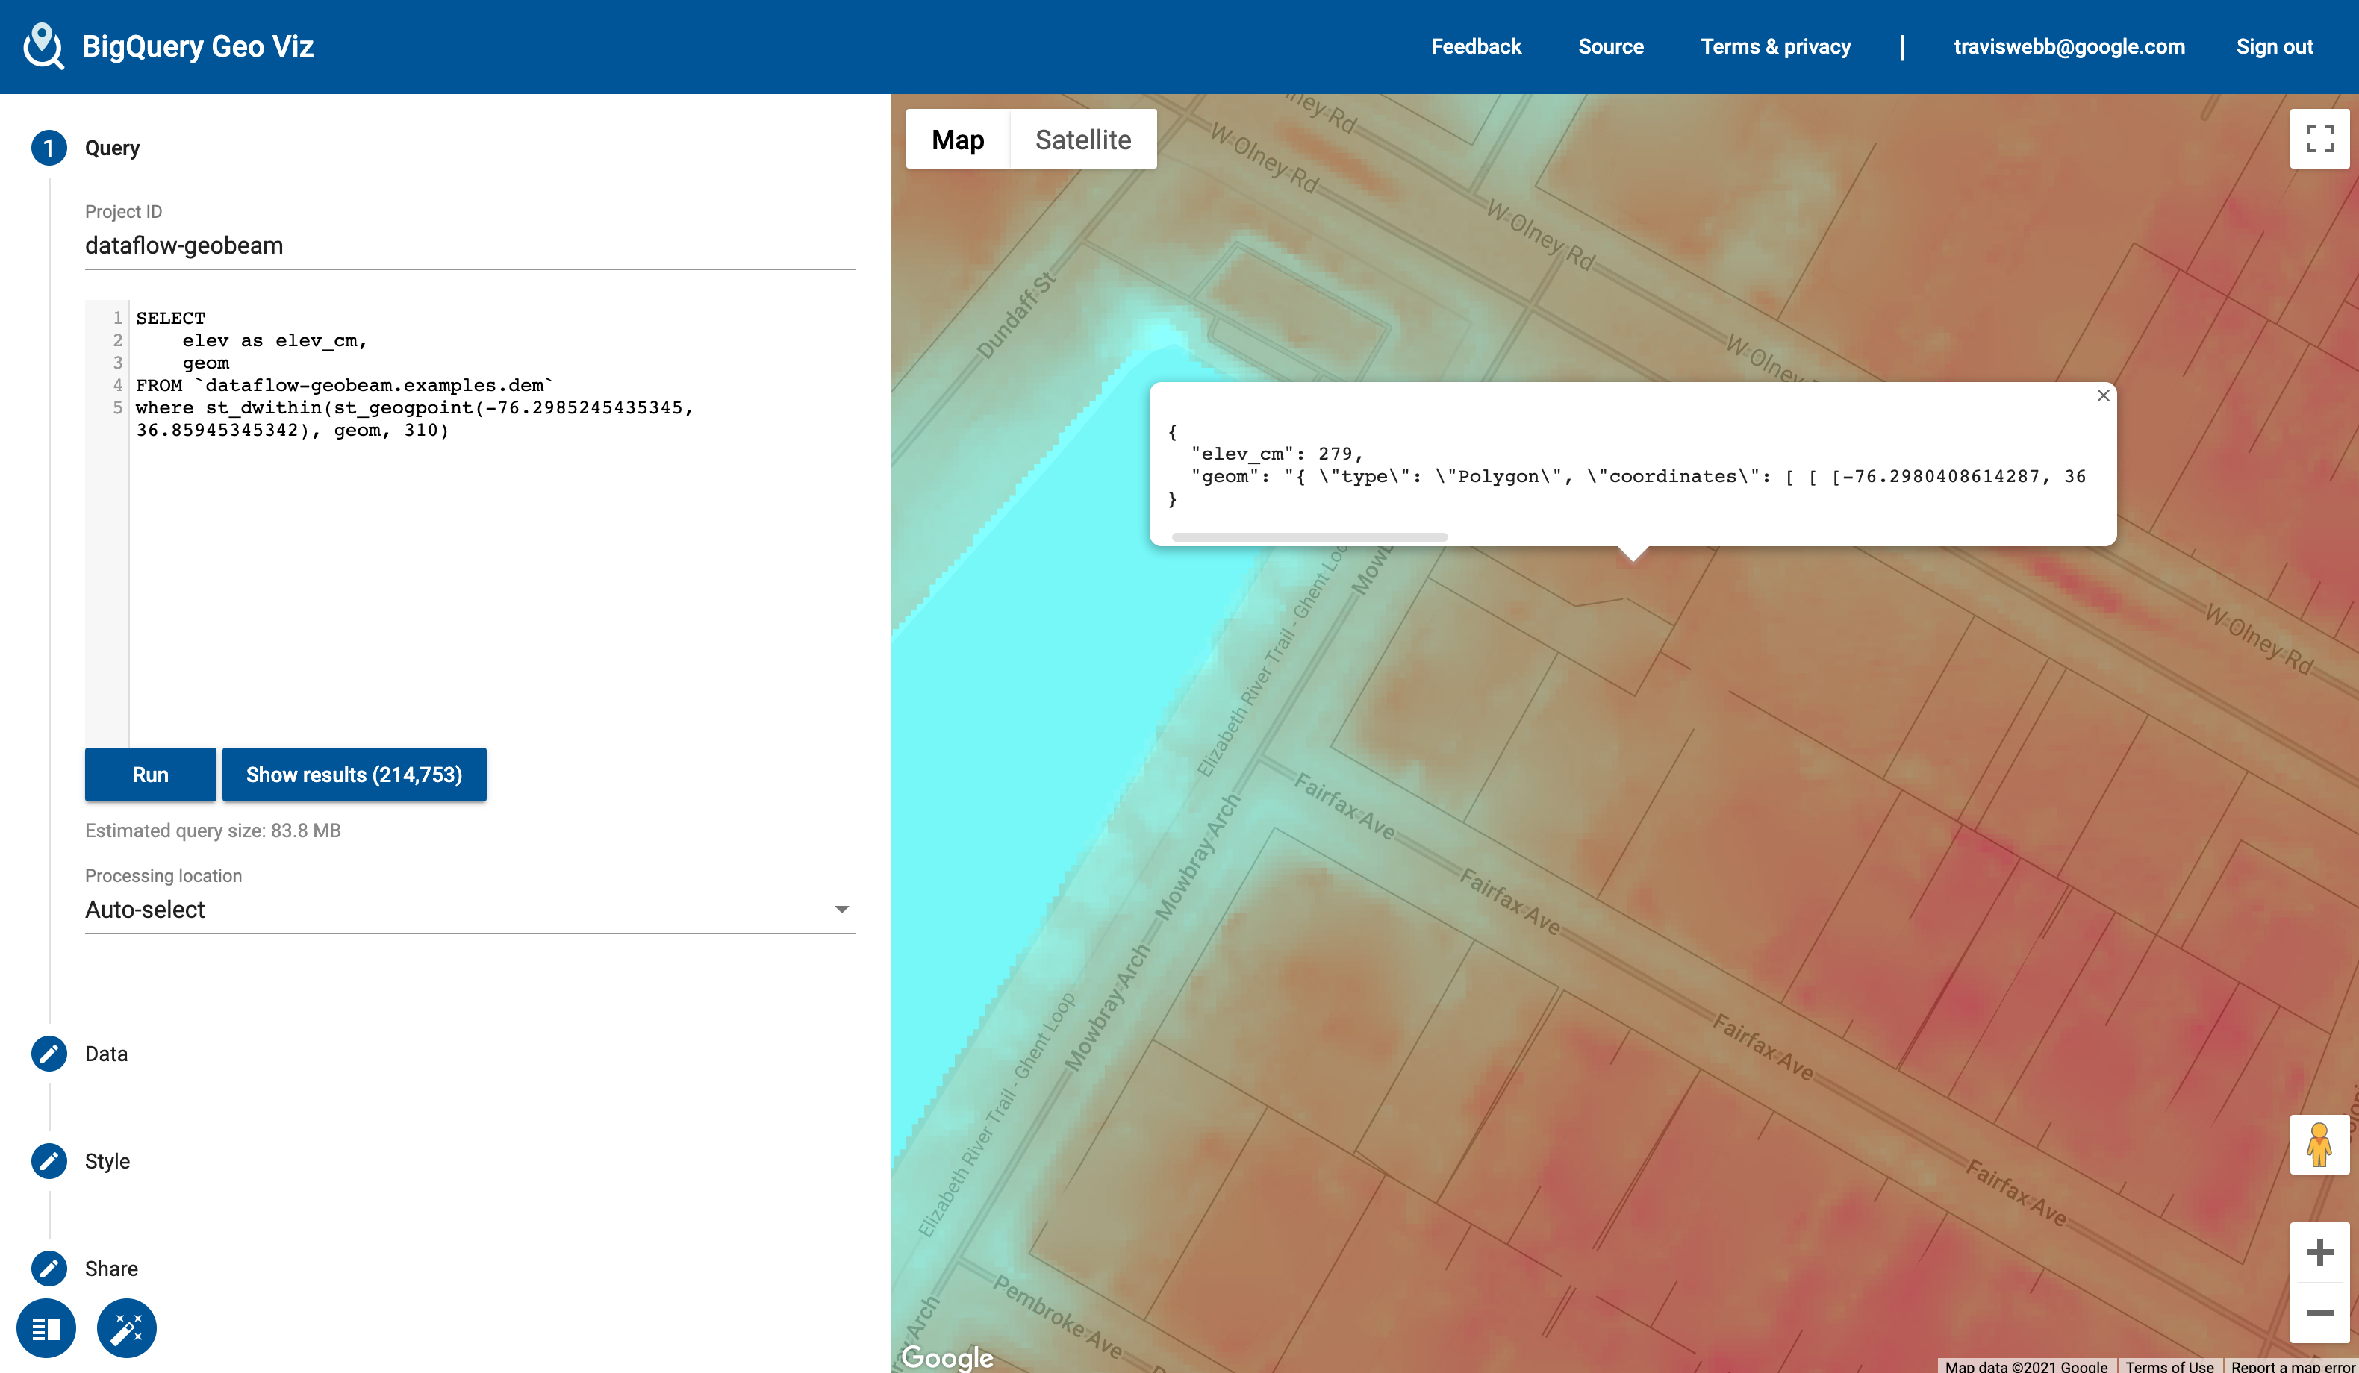Select the Map view type

click(x=958, y=140)
